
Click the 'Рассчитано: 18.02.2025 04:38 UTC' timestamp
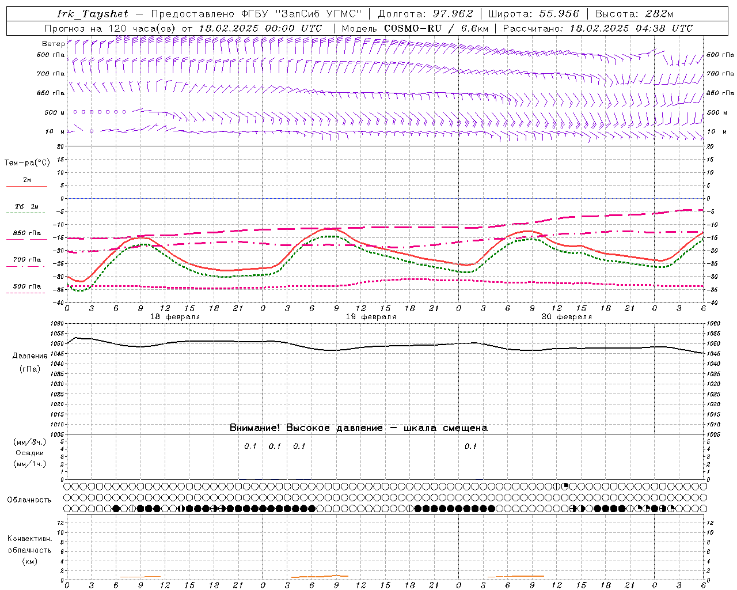[x=598, y=28]
